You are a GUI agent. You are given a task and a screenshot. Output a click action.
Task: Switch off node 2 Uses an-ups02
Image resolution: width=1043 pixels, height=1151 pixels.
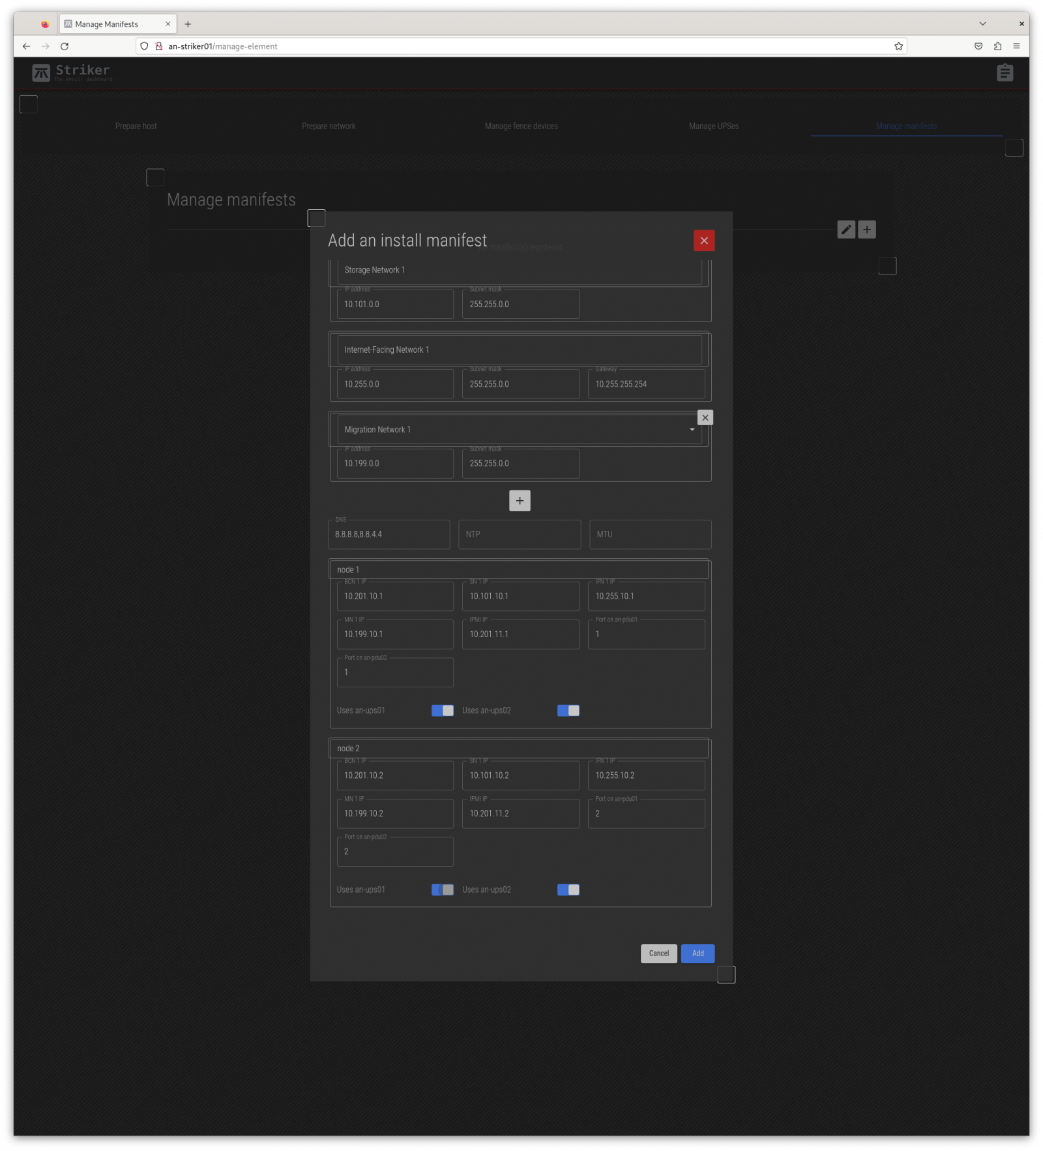tap(568, 889)
